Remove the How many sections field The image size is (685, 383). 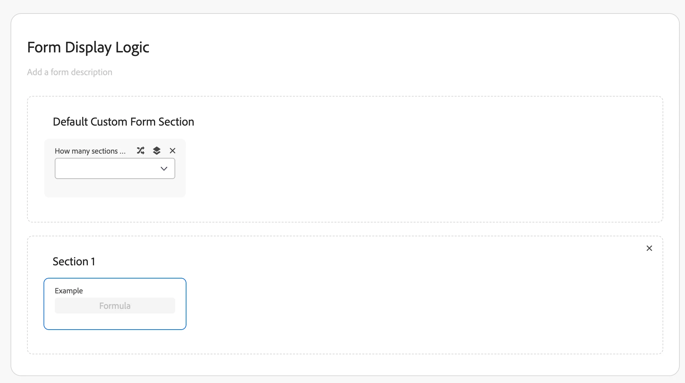pyautogui.click(x=173, y=151)
